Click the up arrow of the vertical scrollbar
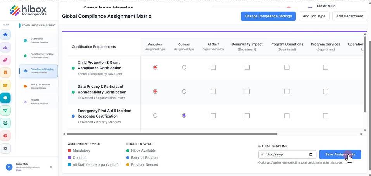 365,34
